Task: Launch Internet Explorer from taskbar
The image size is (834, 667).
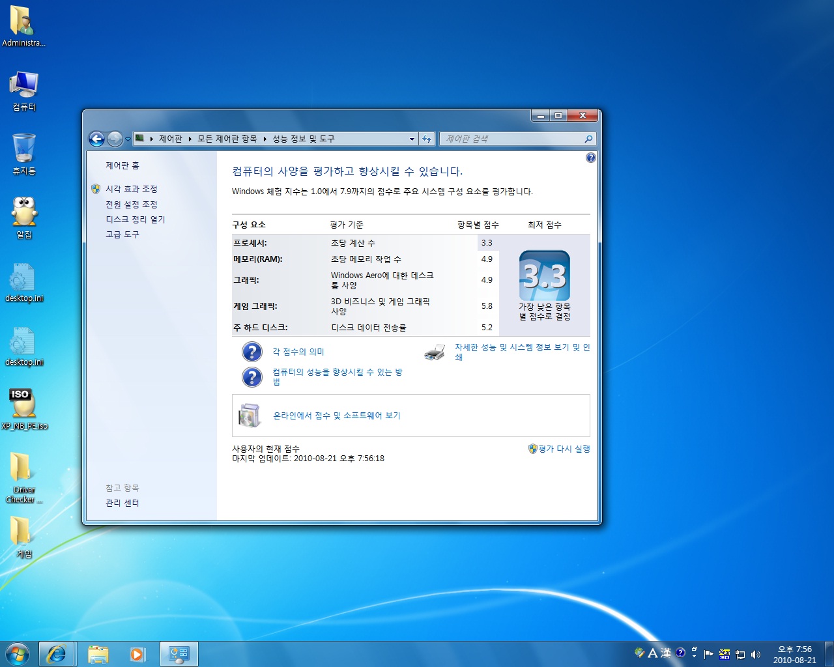Action: [x=56, y=654]
